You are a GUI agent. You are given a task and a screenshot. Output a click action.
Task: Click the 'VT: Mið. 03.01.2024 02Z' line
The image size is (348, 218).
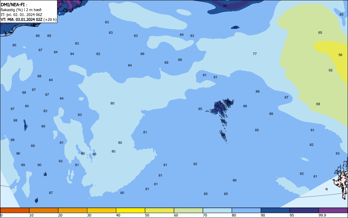21,20
